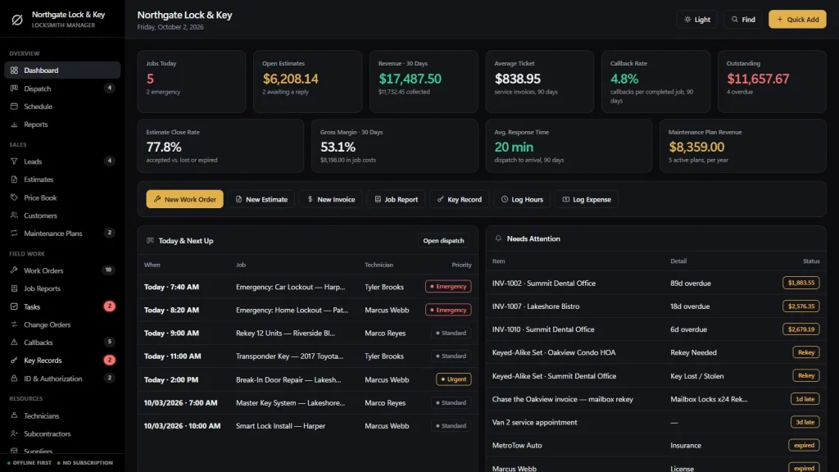Click the Estimates document icon
The height and width of the screenshot is (472, 839).
[x=14, y=179]
